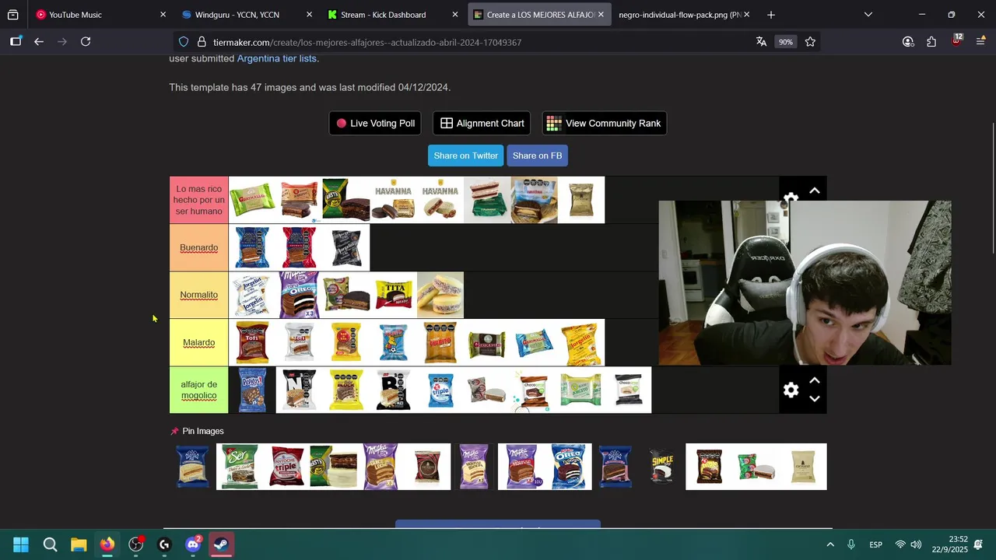
Task: Open Steam from the taskbar
Action: pos(222,544)
